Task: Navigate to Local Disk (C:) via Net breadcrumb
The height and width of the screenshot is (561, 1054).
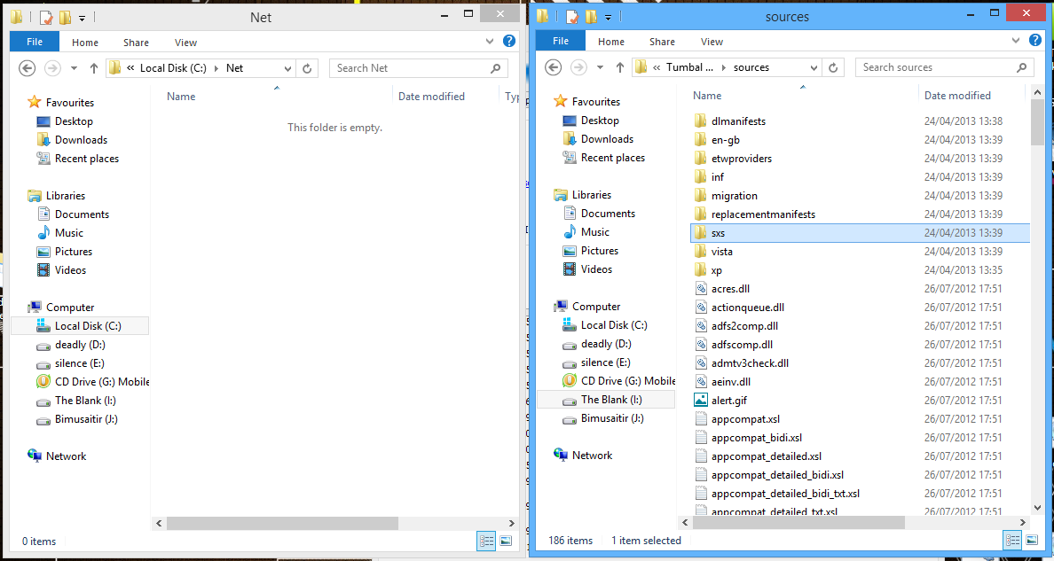Action: coord(174,67)
